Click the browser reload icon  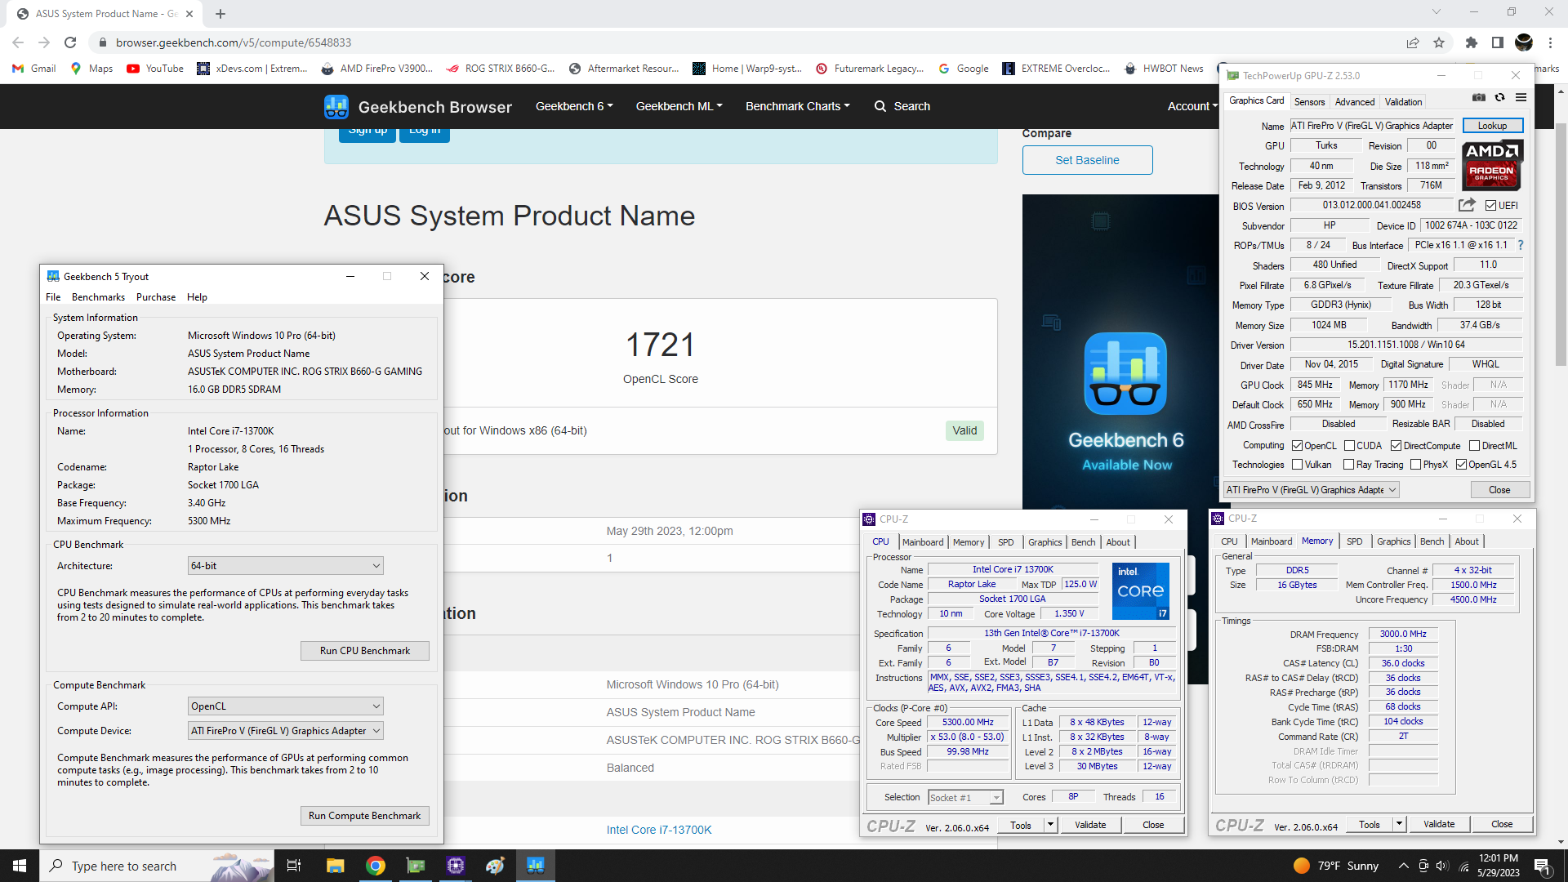coord(70,42)
